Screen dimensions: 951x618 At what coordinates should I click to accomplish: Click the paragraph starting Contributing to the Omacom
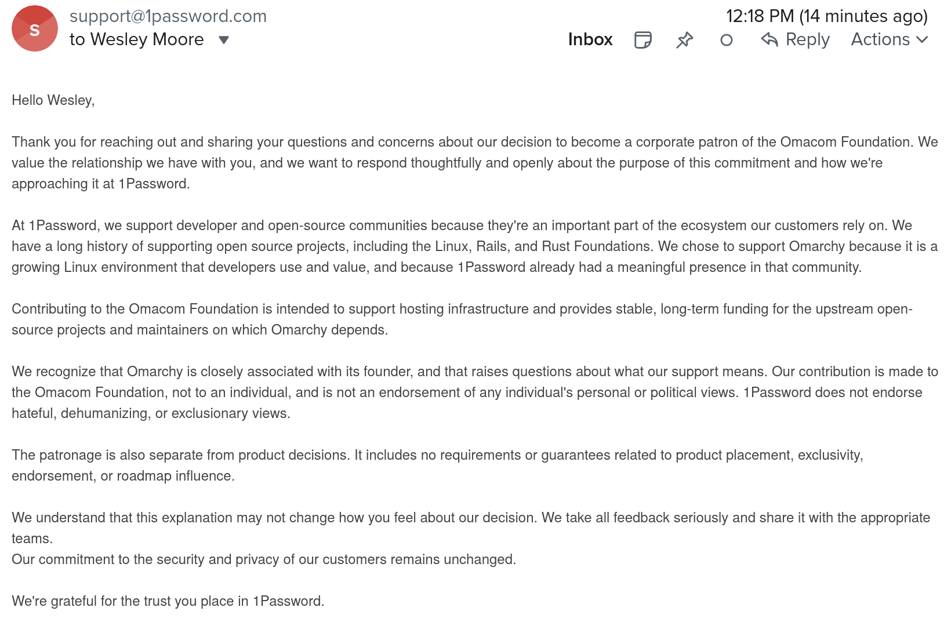click(462, 319)
